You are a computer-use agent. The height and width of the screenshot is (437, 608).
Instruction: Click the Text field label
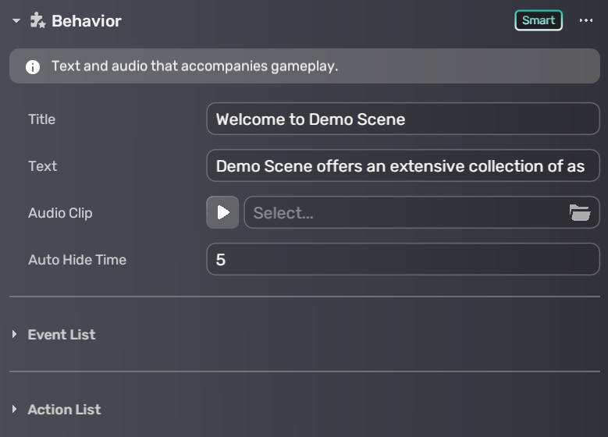point(43,166)
